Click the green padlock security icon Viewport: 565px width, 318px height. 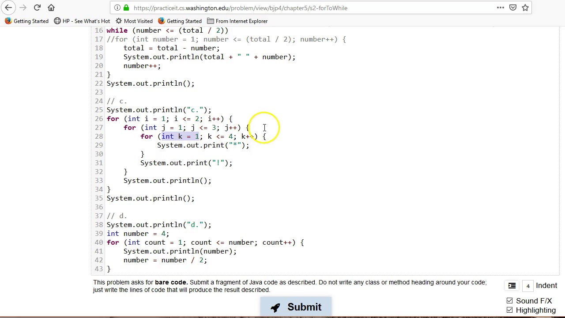[126, 8]
